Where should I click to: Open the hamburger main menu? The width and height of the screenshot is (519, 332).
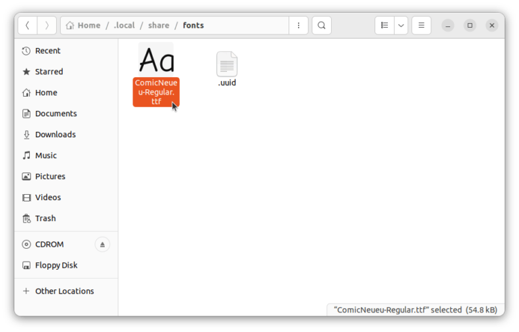click(421, 26)
